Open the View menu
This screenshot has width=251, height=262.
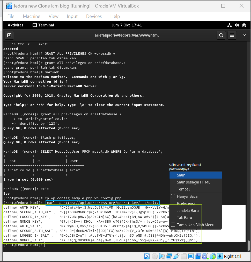(53, 16)
